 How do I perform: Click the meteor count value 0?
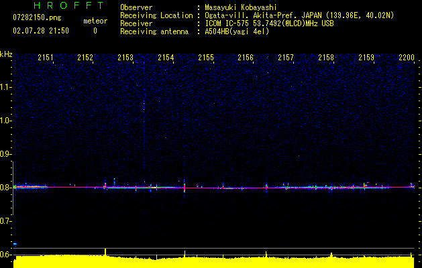coord(95,31)
